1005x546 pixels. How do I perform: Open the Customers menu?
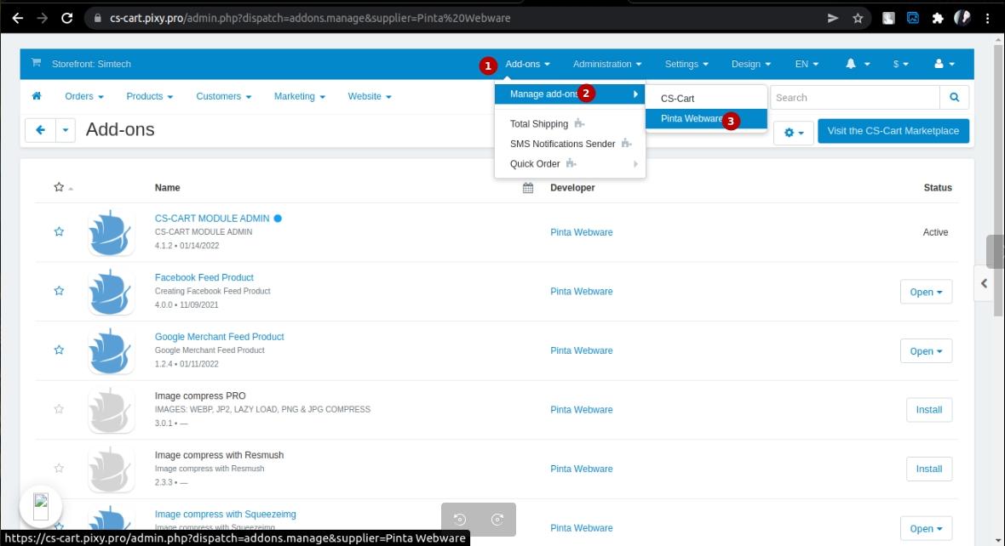click(x=223, y=96)
